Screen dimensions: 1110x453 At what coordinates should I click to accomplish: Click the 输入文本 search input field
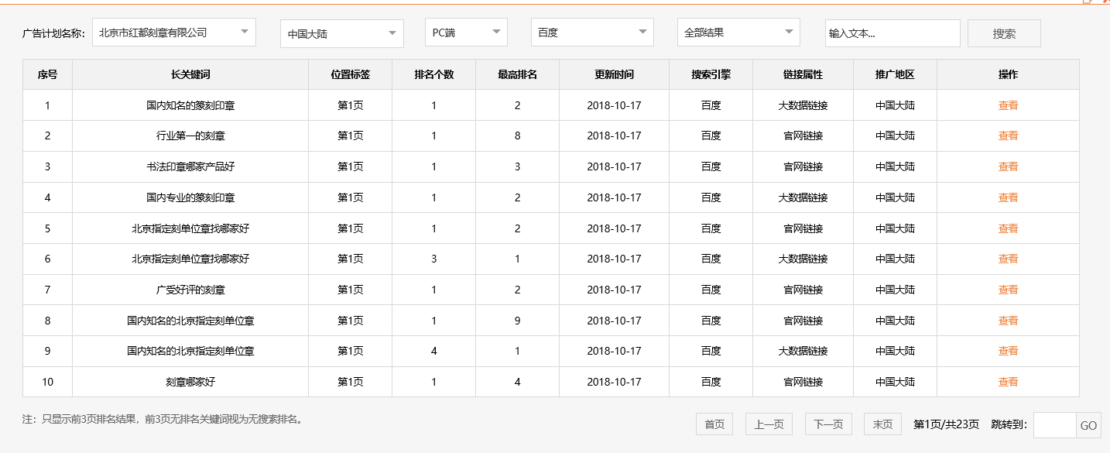coord(892,33)
